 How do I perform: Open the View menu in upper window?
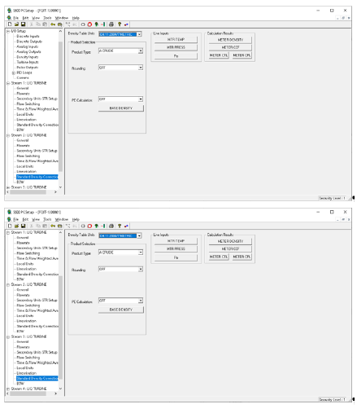click(x=36, y=18)
